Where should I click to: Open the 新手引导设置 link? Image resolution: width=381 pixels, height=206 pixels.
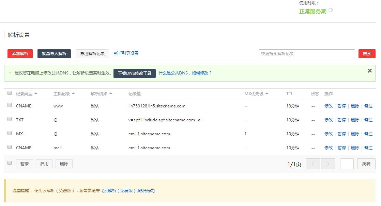[125, 53]
